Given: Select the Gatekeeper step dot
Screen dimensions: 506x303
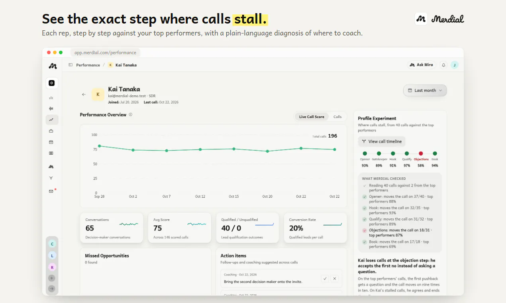Looking at the screenshot, I should [x=379, y=153].
